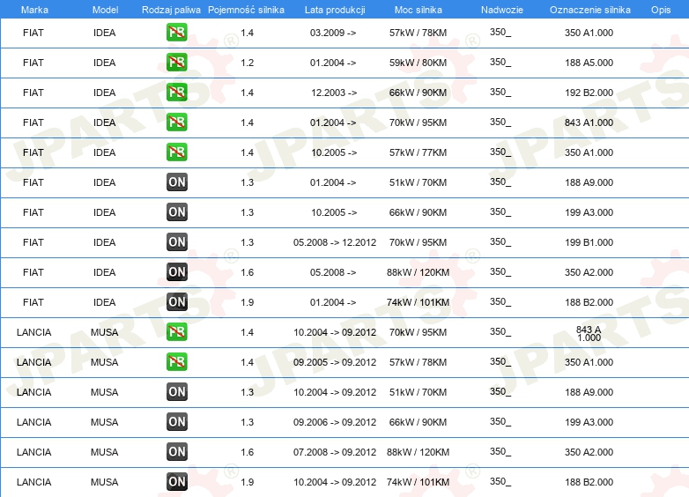The width and height of the screenshot is (689, 497).
Task: Click the ON icon in FIAT IDEA 1.6 row
Action: tap(177, 272)
